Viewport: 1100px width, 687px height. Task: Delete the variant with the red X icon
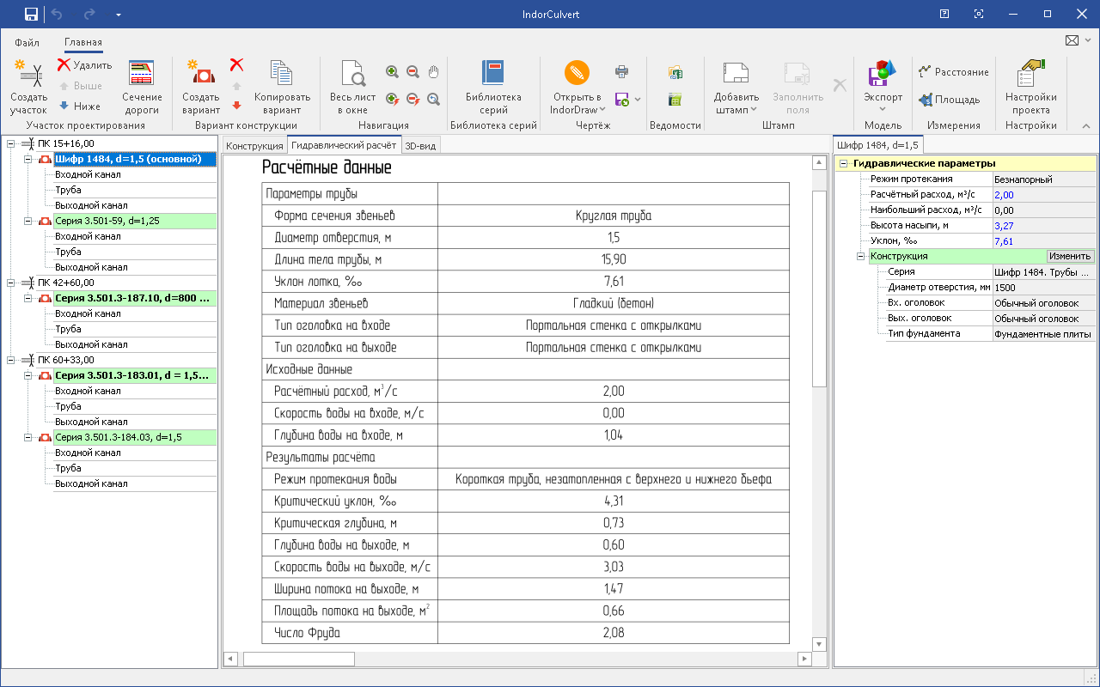pos(236,64)
